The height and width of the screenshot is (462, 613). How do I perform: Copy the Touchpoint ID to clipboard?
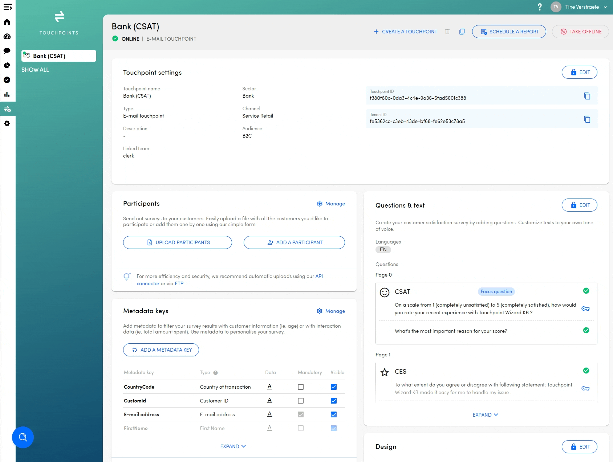tap(587, 96)
